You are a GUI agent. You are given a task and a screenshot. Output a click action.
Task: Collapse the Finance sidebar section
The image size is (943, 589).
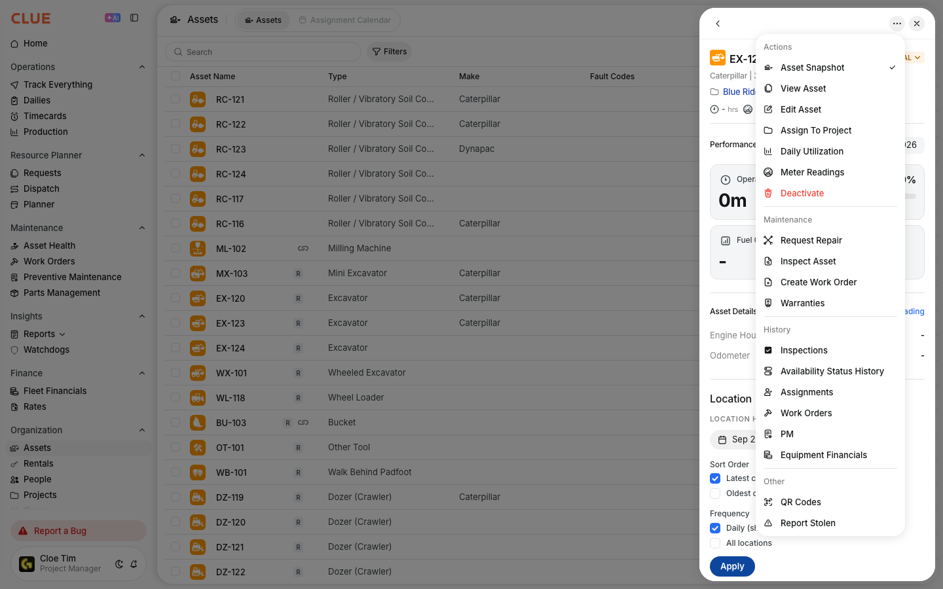pyautogui.click(x=142, y=373)
